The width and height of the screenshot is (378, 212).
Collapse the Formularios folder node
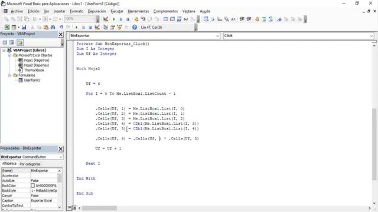click(9, 75)
